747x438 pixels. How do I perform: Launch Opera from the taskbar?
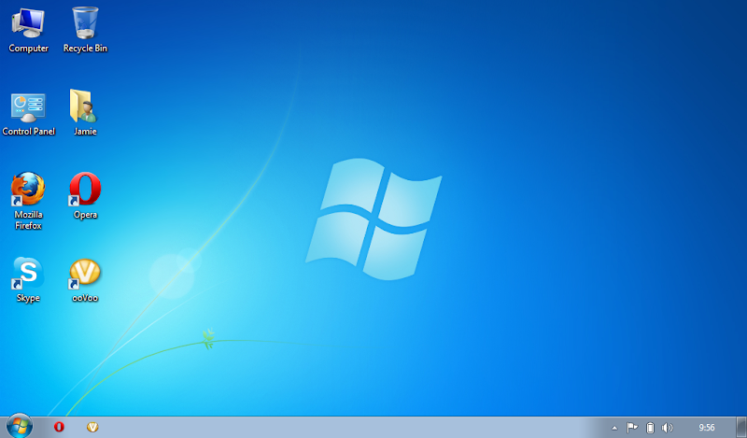pyautogui.click(x=59, y=427)
